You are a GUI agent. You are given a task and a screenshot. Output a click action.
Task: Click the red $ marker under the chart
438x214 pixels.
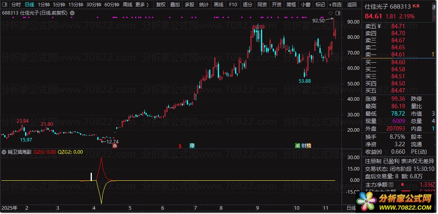click(181, 146)
